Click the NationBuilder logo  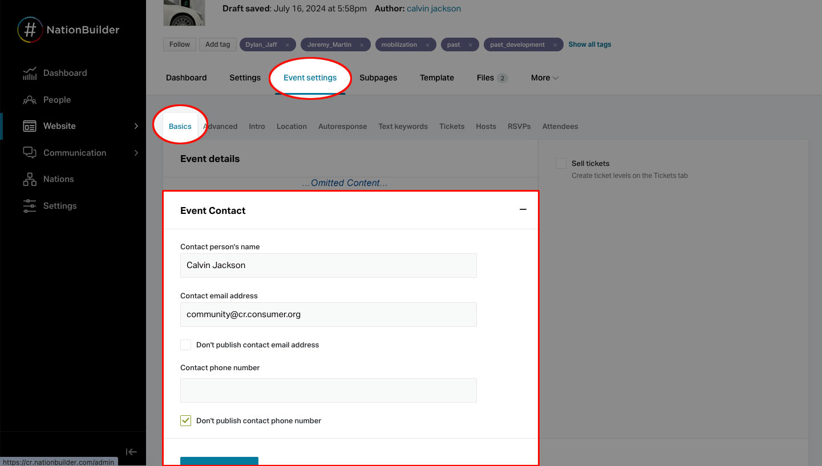pos(68,30)
